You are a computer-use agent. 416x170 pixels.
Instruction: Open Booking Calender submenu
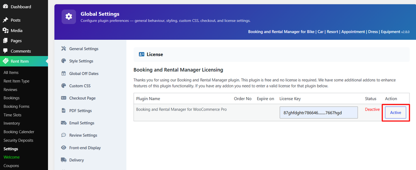click(19, 132)
